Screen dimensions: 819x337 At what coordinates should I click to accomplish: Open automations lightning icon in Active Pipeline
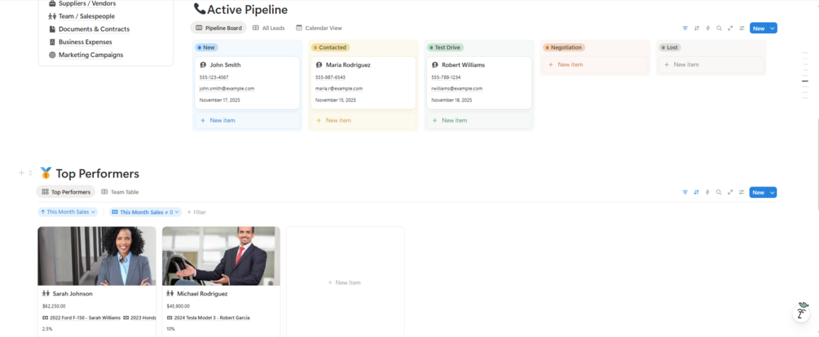pyautogui.click(x=707, y=28)
